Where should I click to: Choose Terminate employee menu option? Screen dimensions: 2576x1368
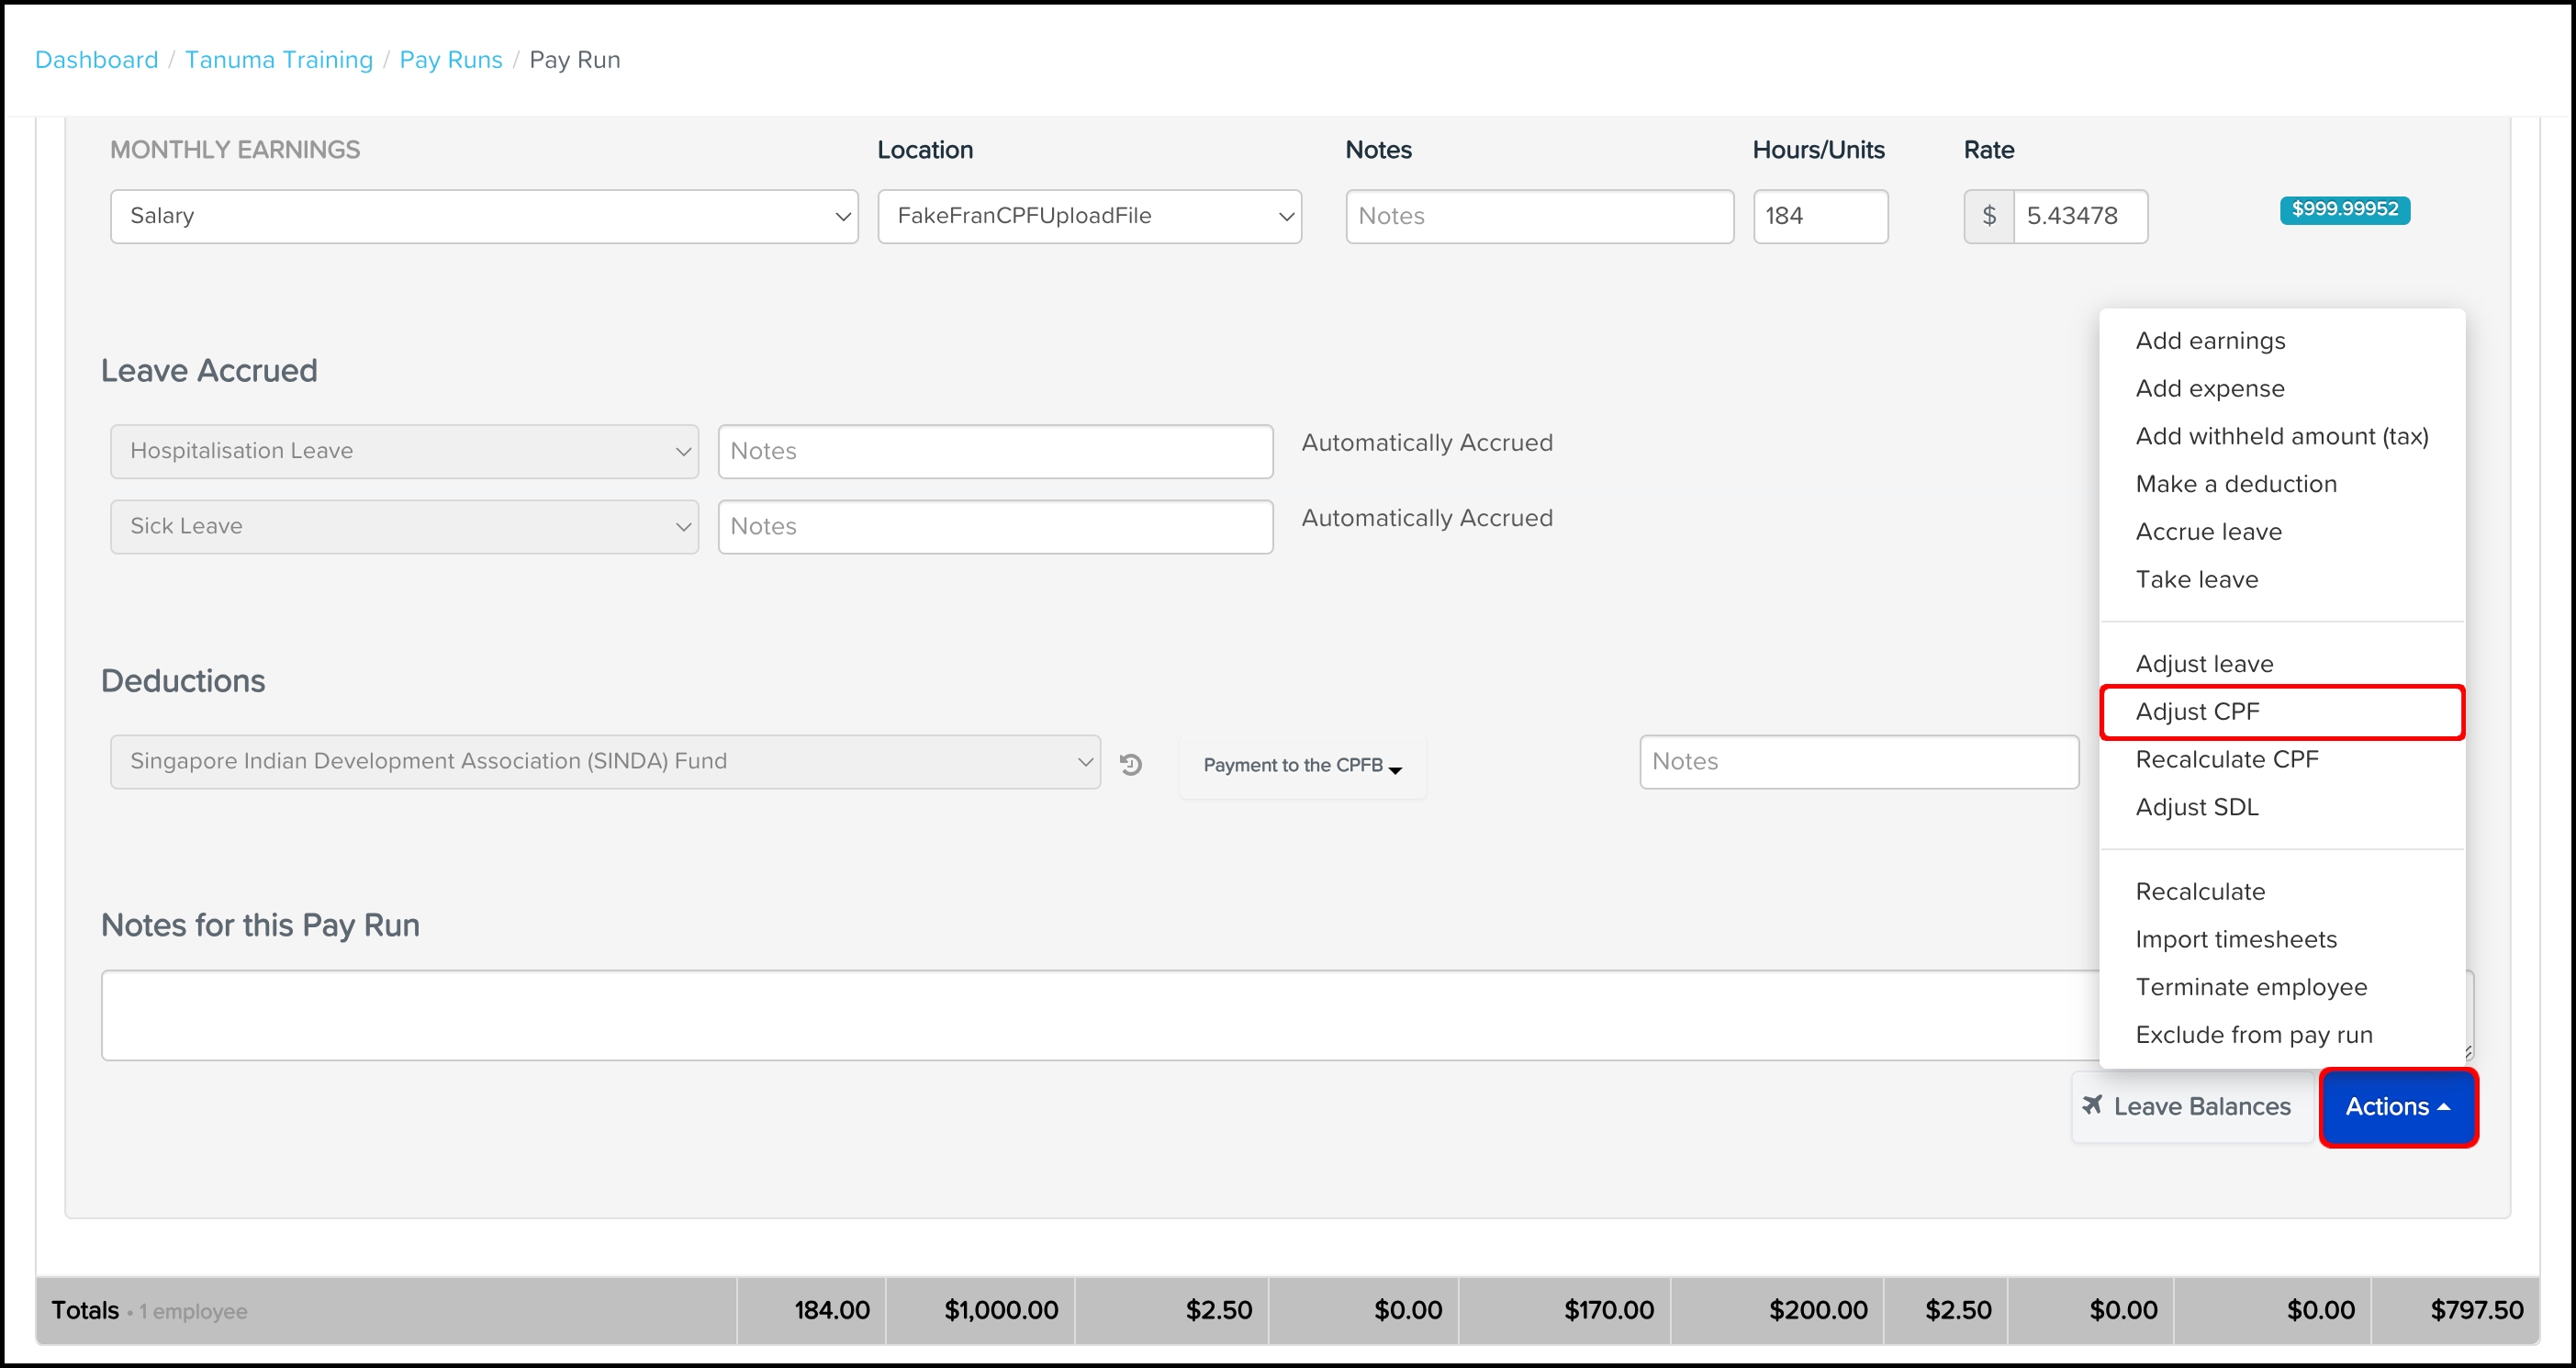tap(2251, 988)
